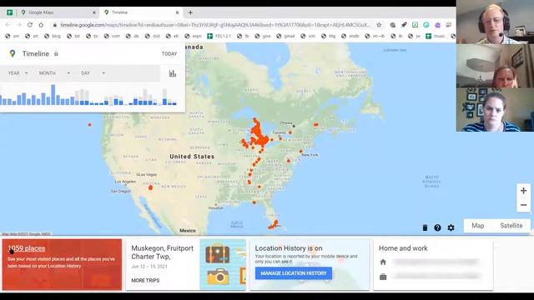
Task: Click the browser address bar URL
Action: pos(214,25)
